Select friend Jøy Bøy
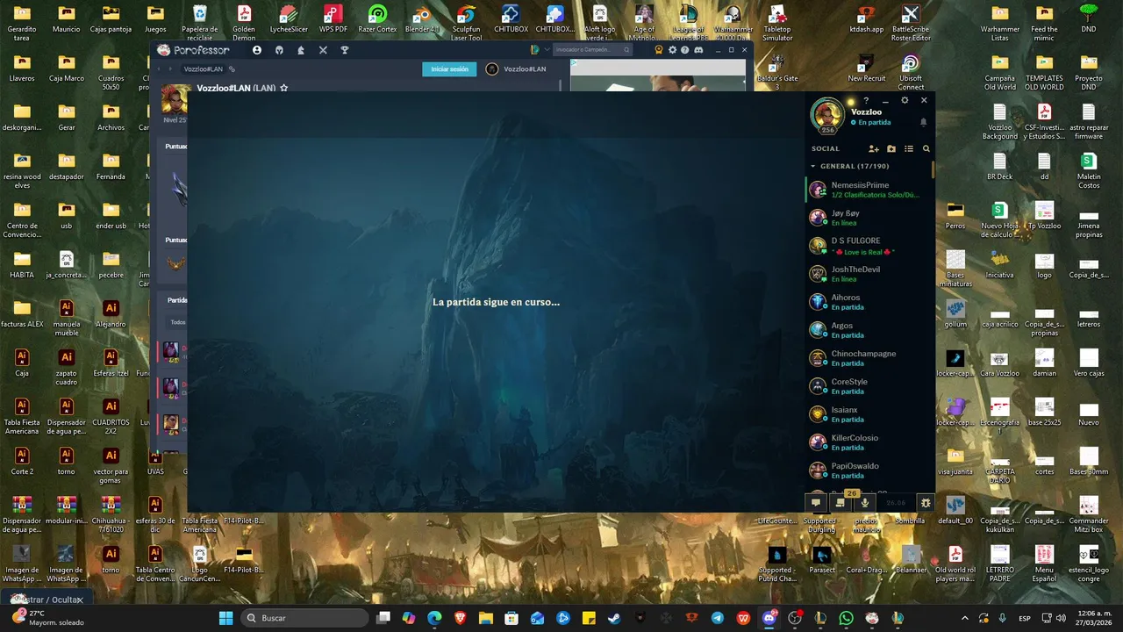 point(869,218)
